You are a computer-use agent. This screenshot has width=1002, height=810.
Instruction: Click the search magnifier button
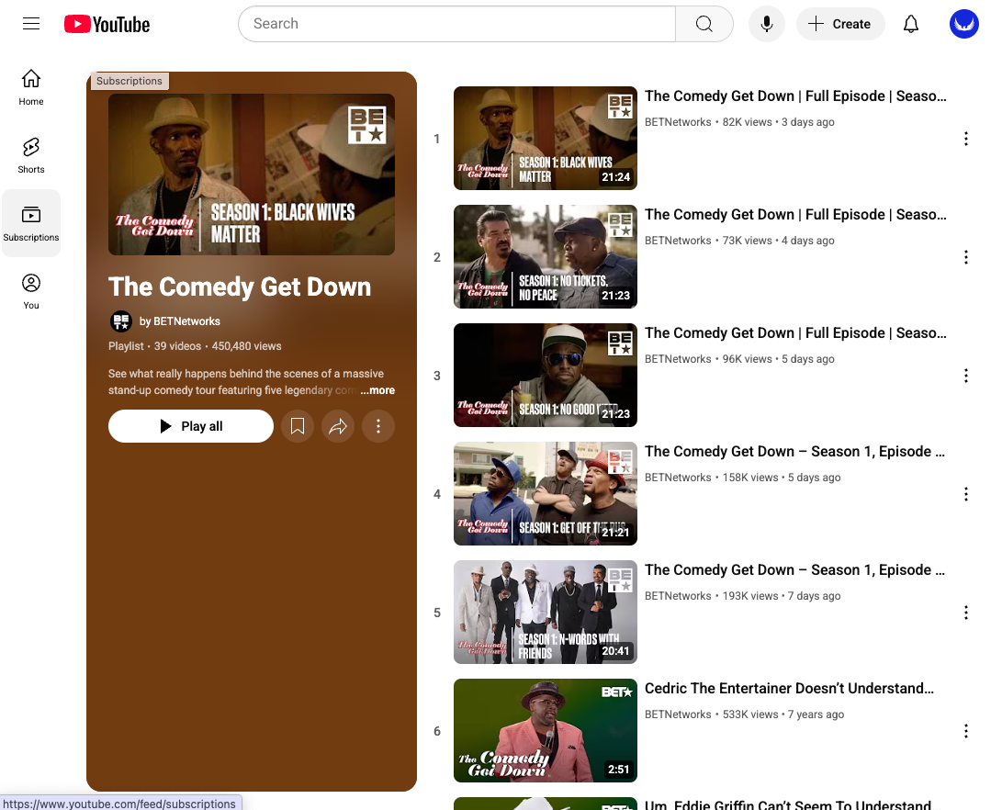click(x=704, y=24)
